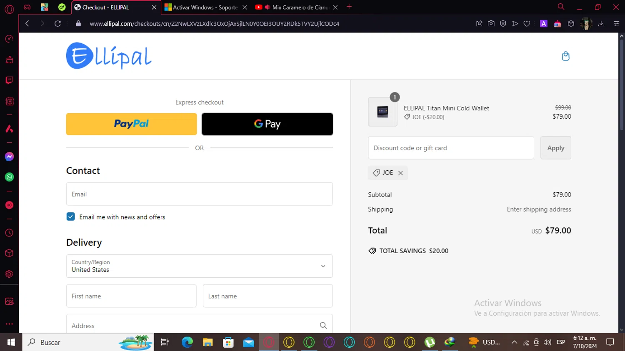Image resolution: width=625 pixels, height=351 pixels.
Task: Focus the Email input field
Action: pyautogui.click(x=199, y=194)
